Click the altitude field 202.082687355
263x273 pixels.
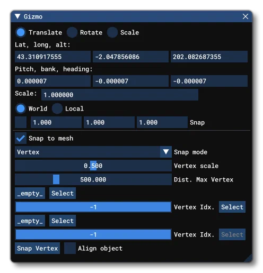pyautogui.click(x=209, y=57)
